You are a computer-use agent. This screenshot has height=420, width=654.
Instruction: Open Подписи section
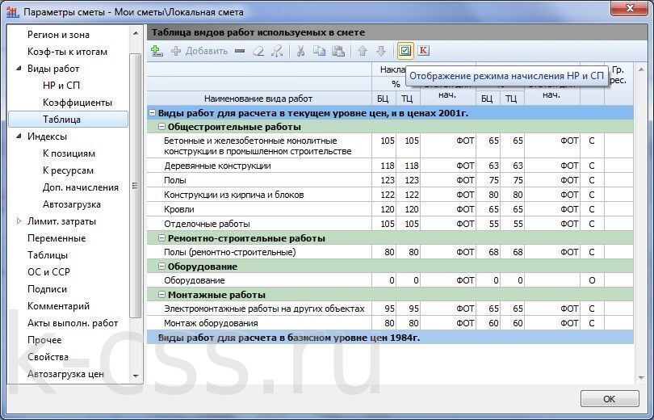(47, 289)
